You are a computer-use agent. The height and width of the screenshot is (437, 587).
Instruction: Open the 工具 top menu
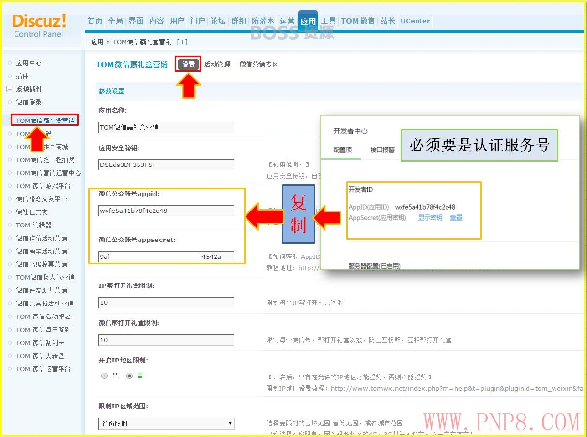[328, 21]
